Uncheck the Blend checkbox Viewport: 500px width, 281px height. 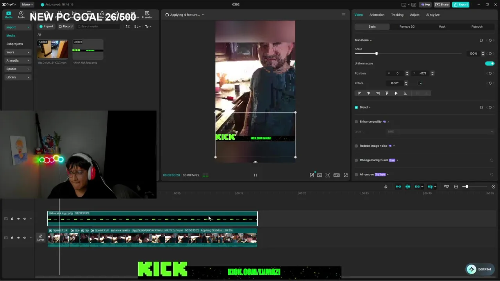tap(356, 107)
